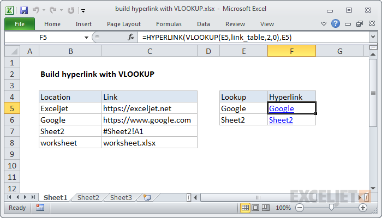Activate the Sheet2 worksheet tab

(88, 197)
